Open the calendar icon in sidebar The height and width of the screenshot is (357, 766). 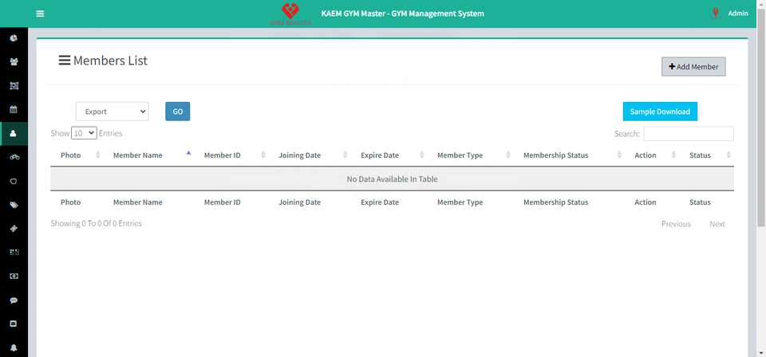click(14, 109)
